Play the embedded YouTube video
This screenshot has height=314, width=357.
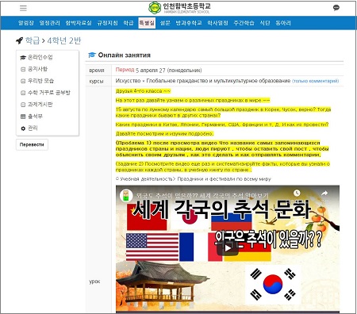coord(228,248)
